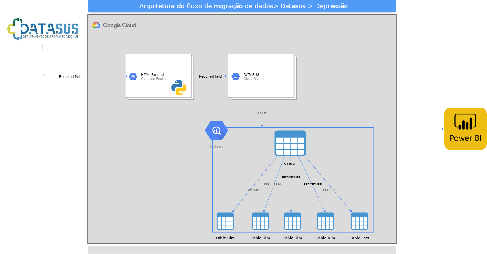Select the Table Dim icon directly below STAGE
487x254 pixels.
tap(292, 221)
